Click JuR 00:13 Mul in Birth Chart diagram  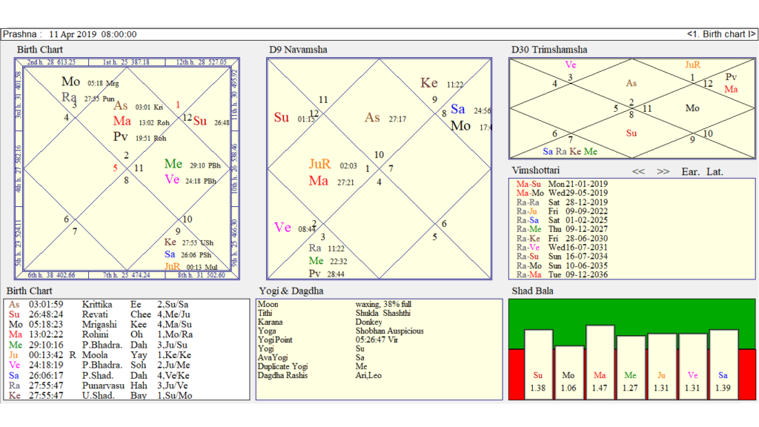191,267
